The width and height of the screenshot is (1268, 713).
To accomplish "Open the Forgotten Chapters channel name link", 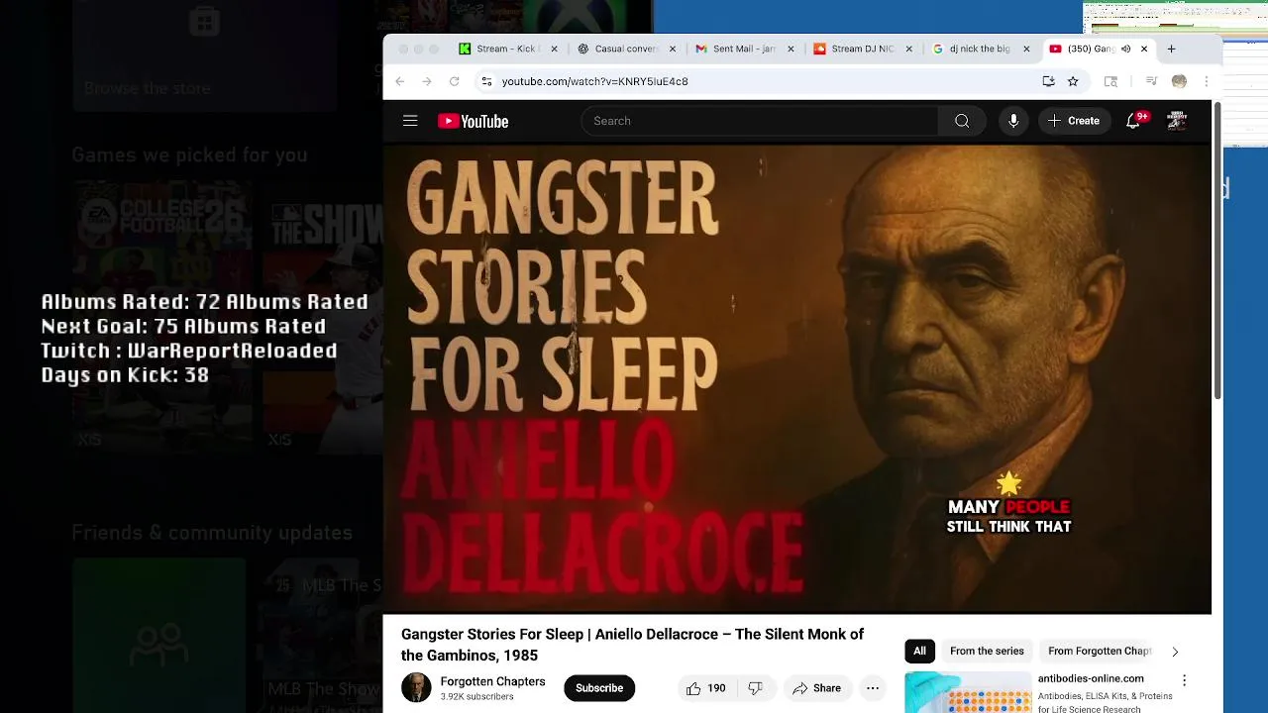I will pyautogui.click(x=492, y=681).
